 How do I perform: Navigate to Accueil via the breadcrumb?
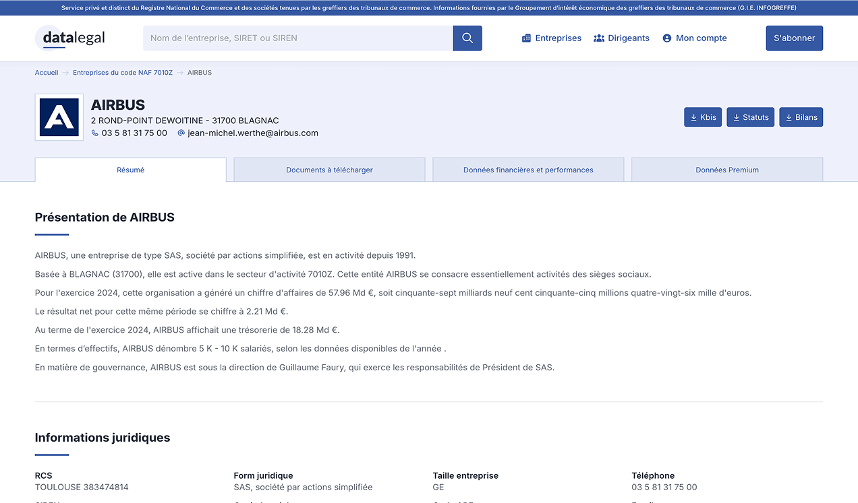[x=46, y=72]
